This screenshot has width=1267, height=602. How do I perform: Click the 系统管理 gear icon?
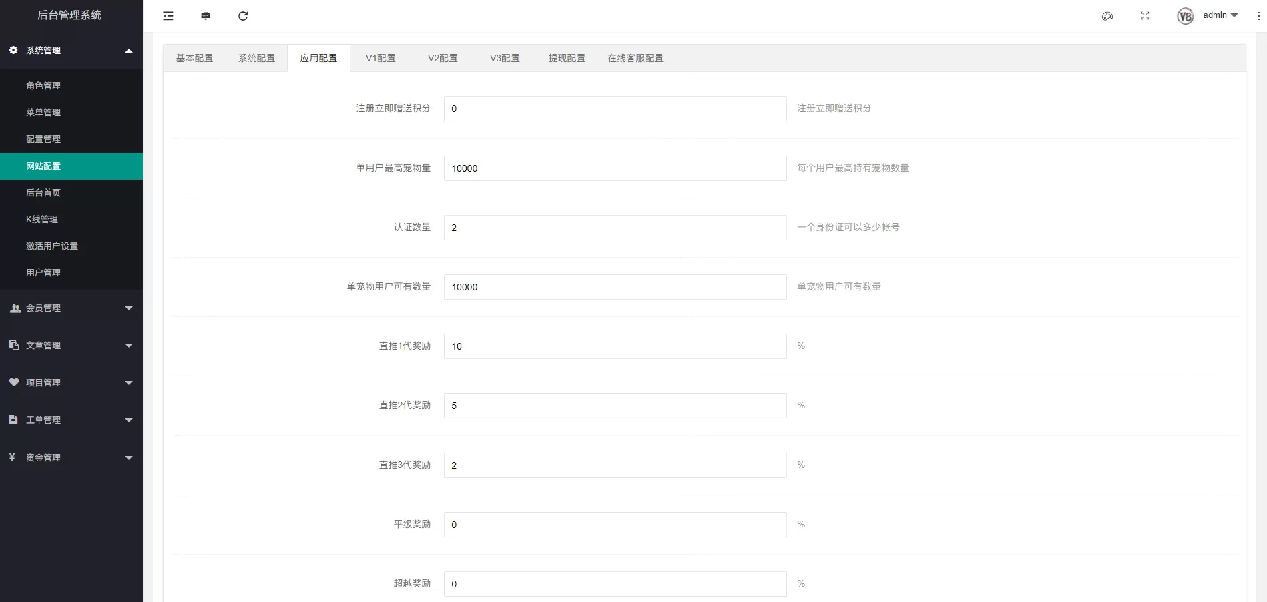click(x=13, y=51)
